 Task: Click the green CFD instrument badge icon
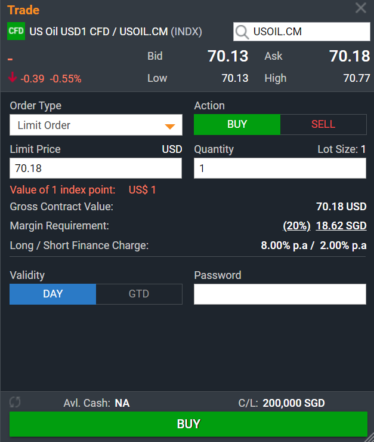(16, 32)
